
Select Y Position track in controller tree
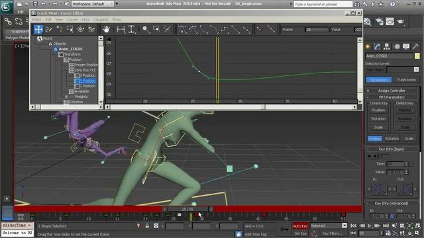point(87,81)
